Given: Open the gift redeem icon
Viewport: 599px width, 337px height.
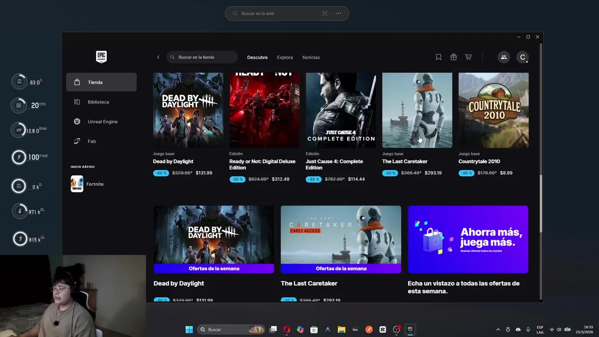Looking at the screenshot, I should 453,57.
